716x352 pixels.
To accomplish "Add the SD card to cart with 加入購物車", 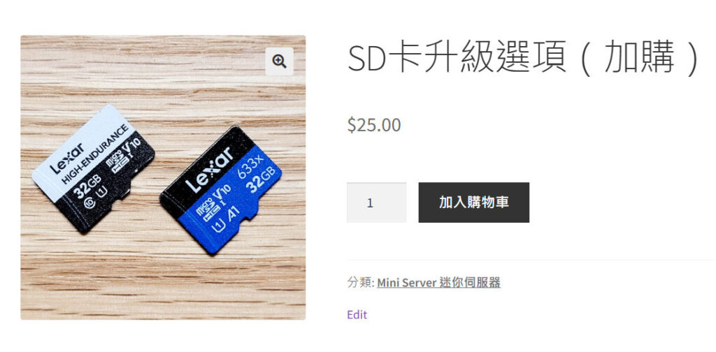I will pos(473,203).
